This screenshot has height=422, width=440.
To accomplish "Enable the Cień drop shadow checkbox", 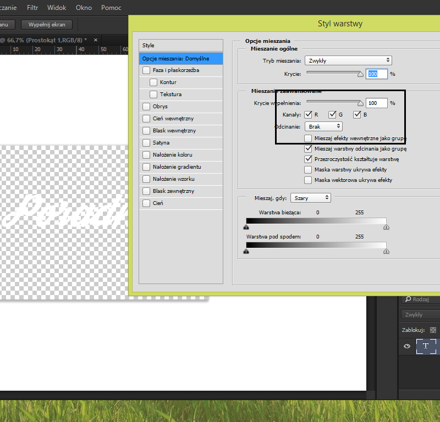I will tap(146, 203).
